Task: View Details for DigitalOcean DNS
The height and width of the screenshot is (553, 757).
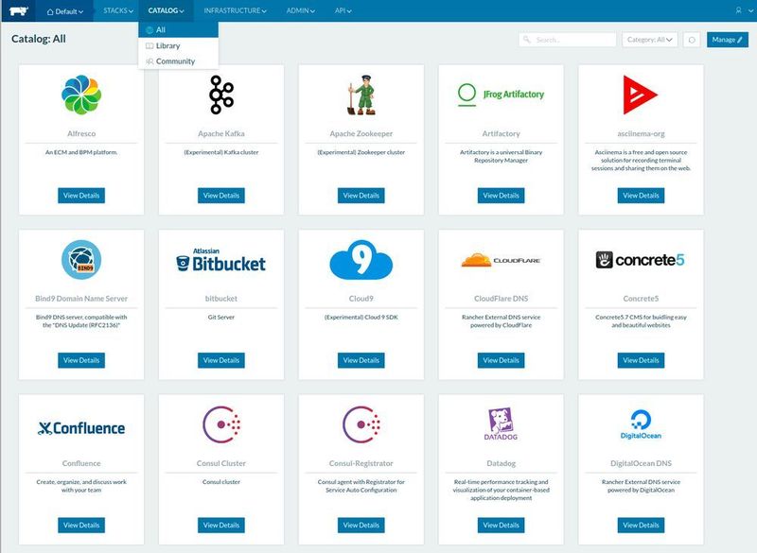Action: point(641,525)
